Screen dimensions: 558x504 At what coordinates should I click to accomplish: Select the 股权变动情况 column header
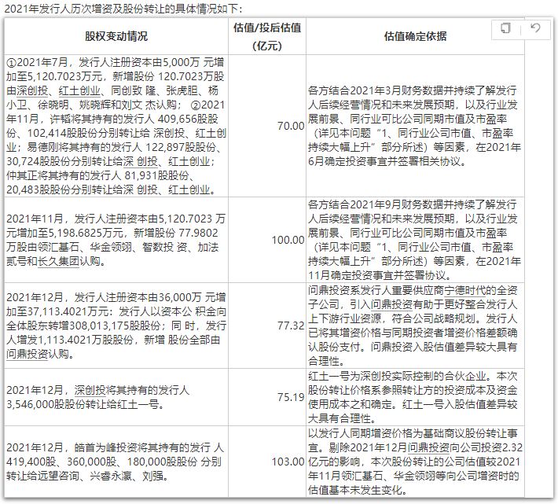point(116,36)
